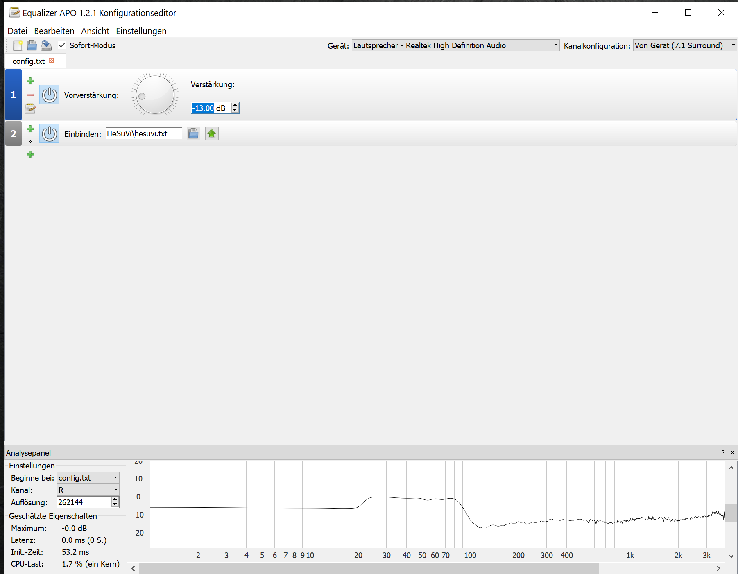
Task: Click the horizontal scrollbar thumb under graph
Action: 369,569
